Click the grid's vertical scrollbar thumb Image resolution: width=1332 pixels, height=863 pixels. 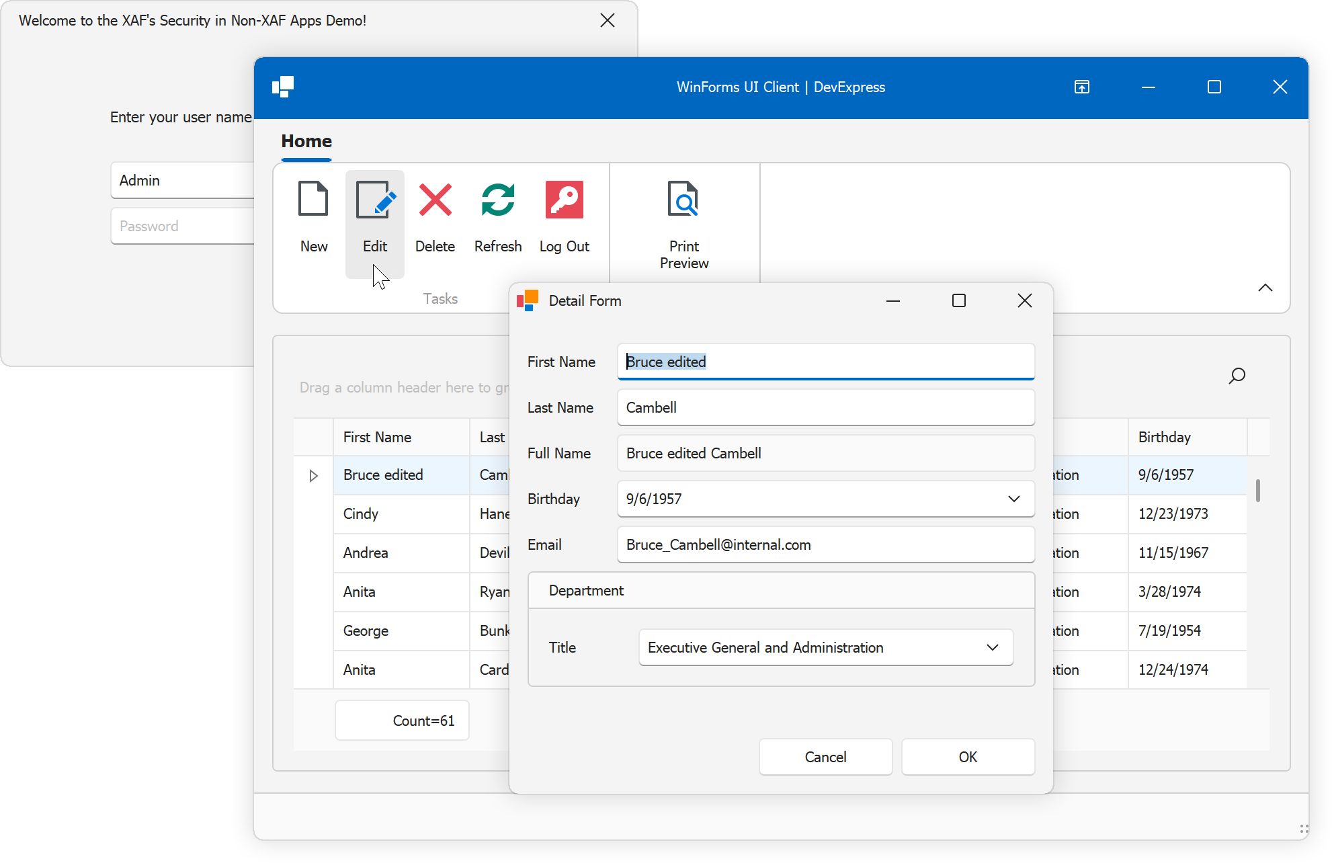[x=1257, y=491]
